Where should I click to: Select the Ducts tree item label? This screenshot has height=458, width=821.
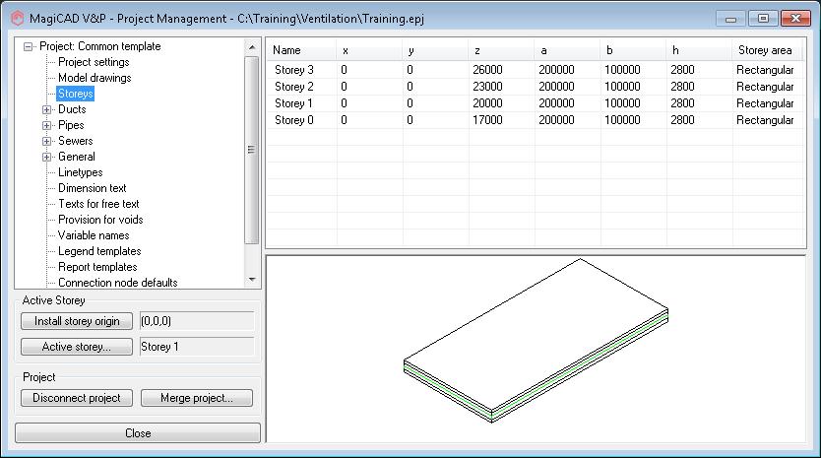(72, 109)
